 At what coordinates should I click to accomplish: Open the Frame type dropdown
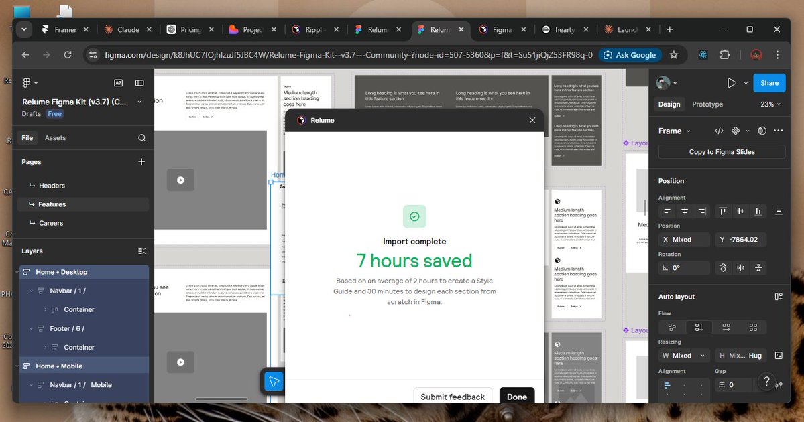click(x=675, y=131)
